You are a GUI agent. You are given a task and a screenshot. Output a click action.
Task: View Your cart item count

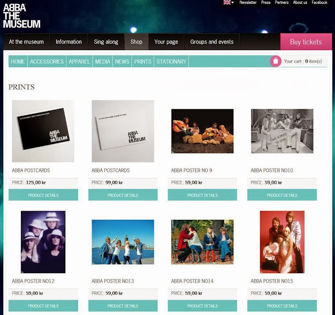click(303, 61)
